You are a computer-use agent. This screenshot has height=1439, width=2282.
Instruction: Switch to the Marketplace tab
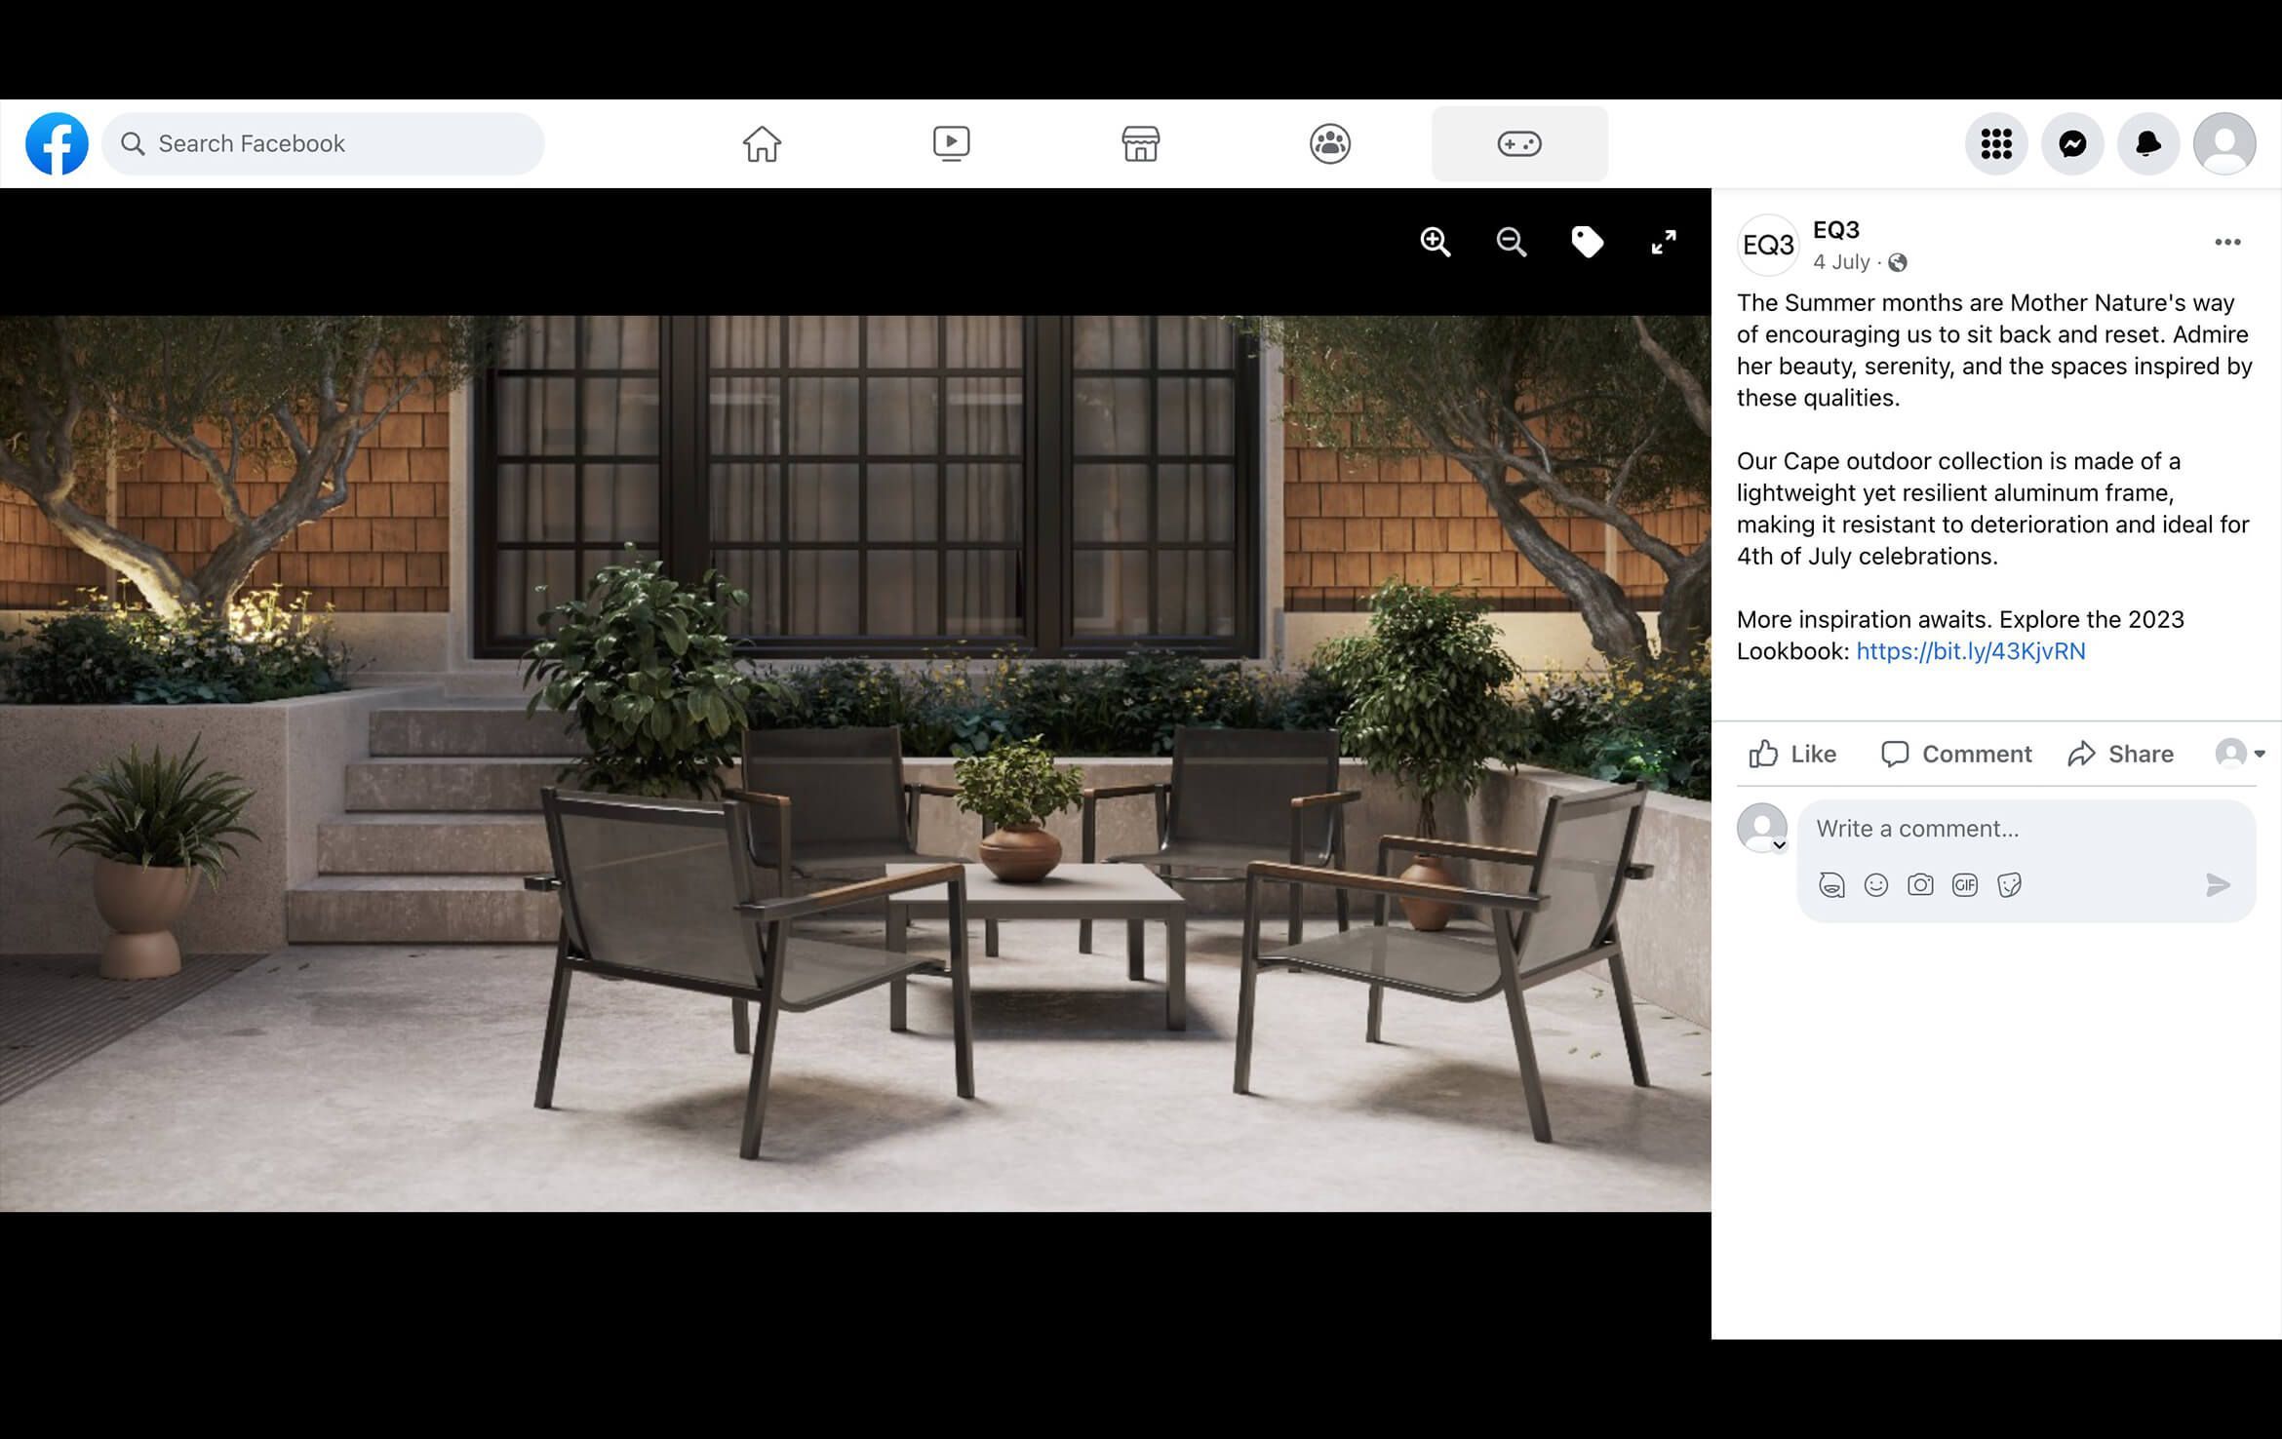click(x=1140, y=144)
